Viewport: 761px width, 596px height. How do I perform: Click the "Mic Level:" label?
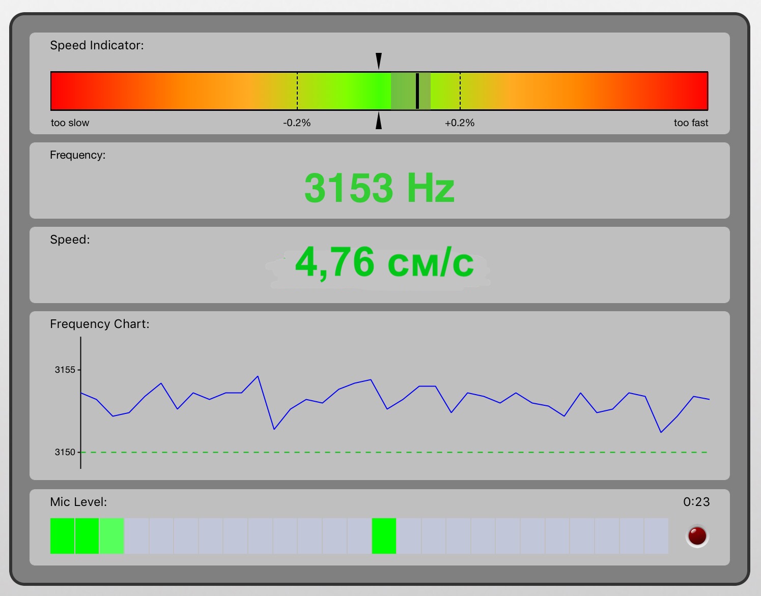[x=78, y=502]
